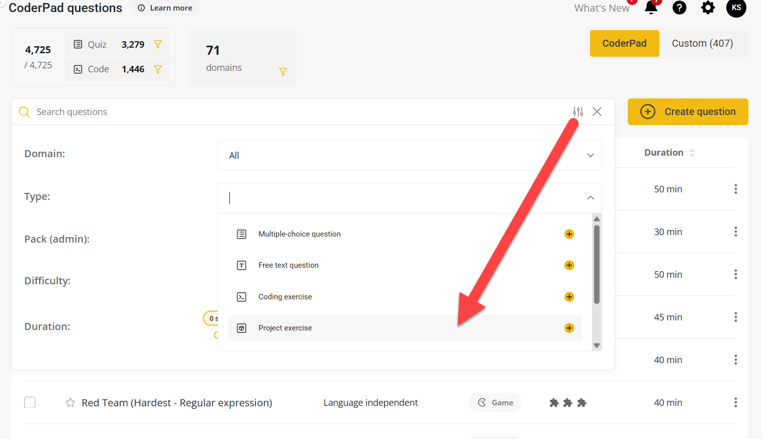The image size is (763, 439).
Task: Click the Code filter funnel icon
Action: point(158,69)
